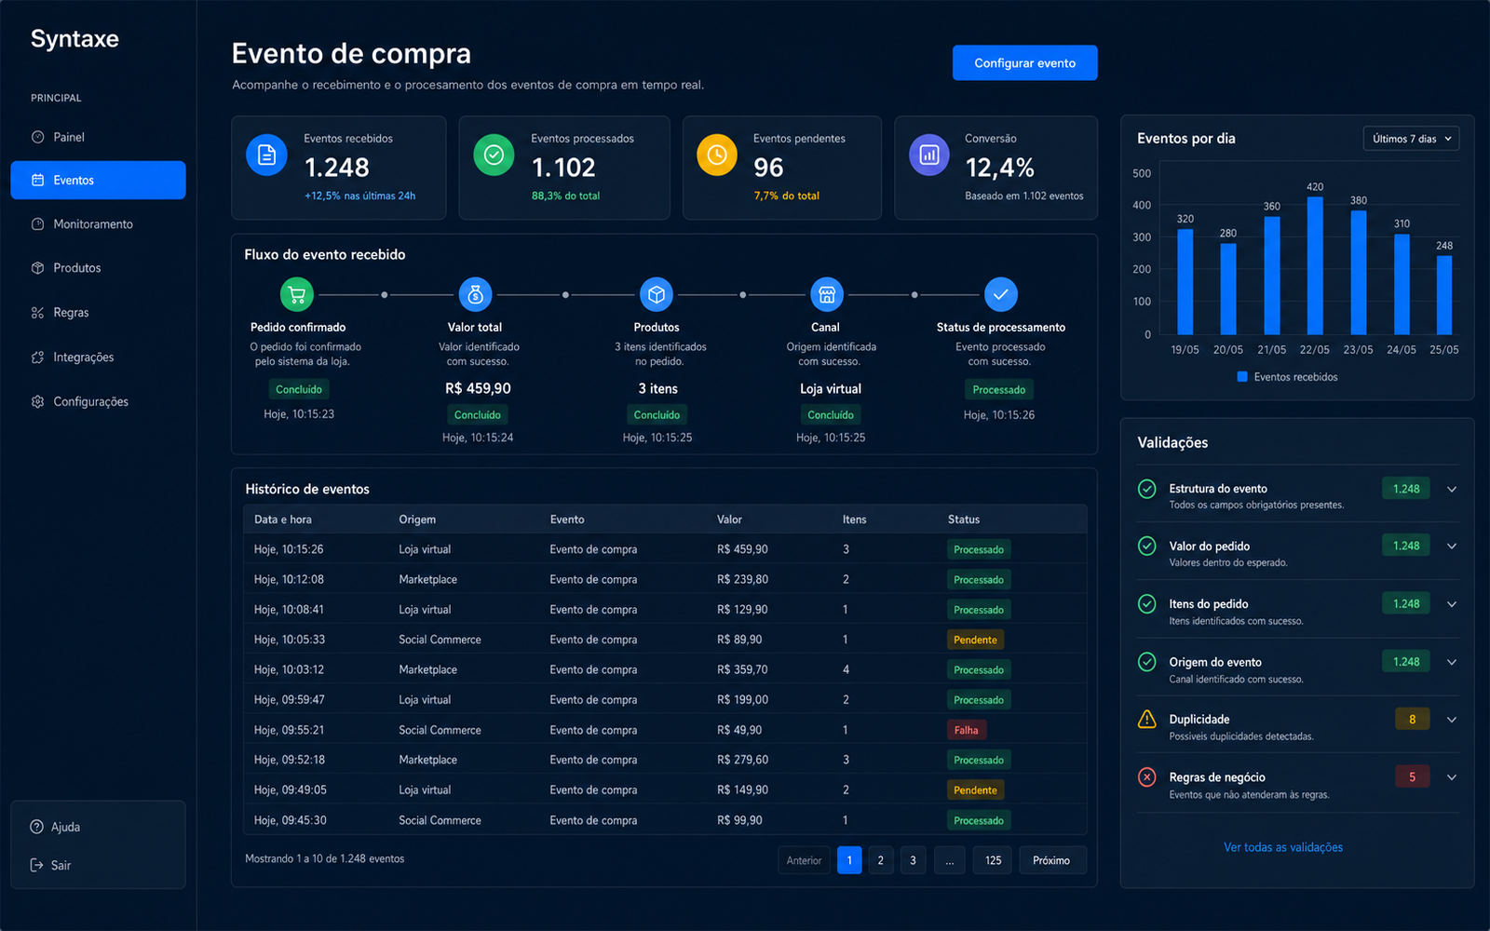Expand the Regras de negócio validation
Screen dimensions: 1490x931
(x=1452, y=777)
